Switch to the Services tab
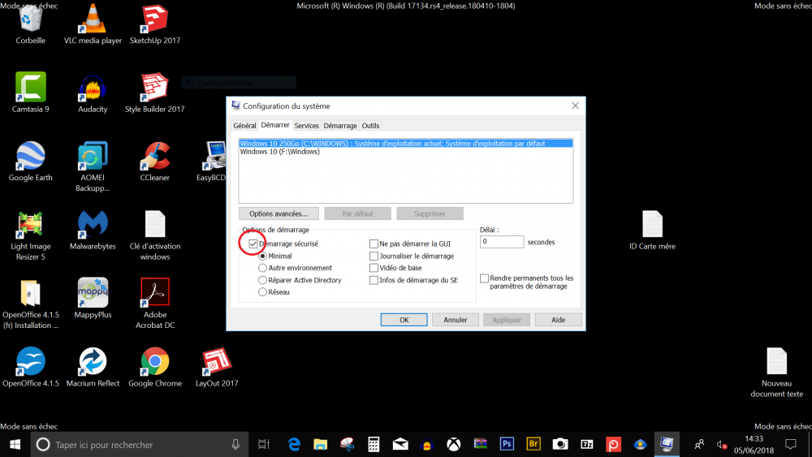Screen dimensions: 812x457 306,126
